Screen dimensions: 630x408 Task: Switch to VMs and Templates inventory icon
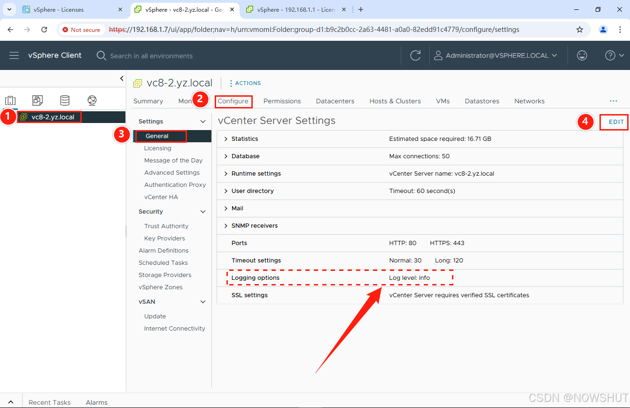pyautogui.click(x=38, y=100)
